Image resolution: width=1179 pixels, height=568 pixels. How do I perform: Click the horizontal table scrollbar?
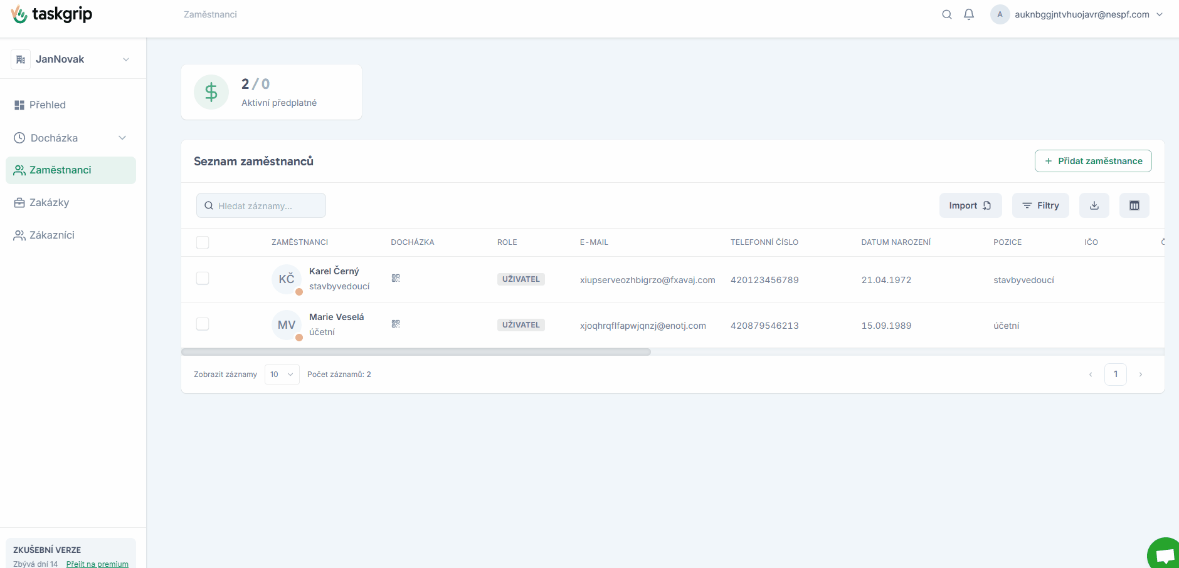coord(416,352)
